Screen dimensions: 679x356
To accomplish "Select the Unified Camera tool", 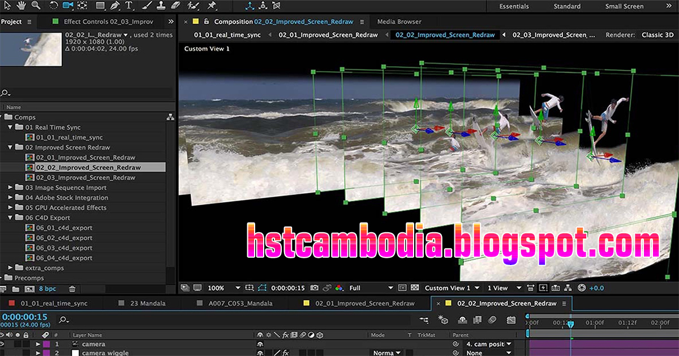I will point(68,6).
